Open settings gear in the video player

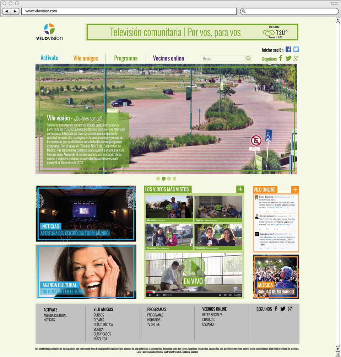pos(230,295)
